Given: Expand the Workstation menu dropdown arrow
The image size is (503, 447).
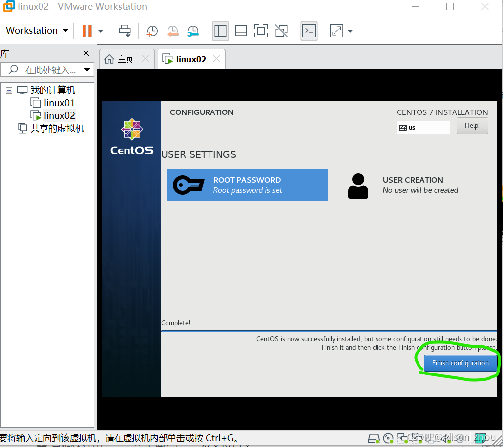Looking at the screenshot, I should 65,31.
